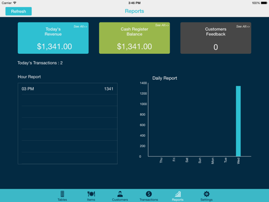Click the 600 y-axis value
Screen dimensions: 269x202
tap(142, 125)
